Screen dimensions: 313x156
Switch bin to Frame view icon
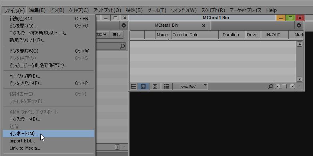point(155,86)
